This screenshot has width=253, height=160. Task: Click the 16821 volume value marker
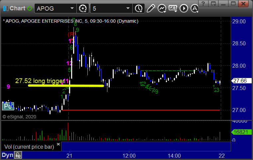coord(241,132)
